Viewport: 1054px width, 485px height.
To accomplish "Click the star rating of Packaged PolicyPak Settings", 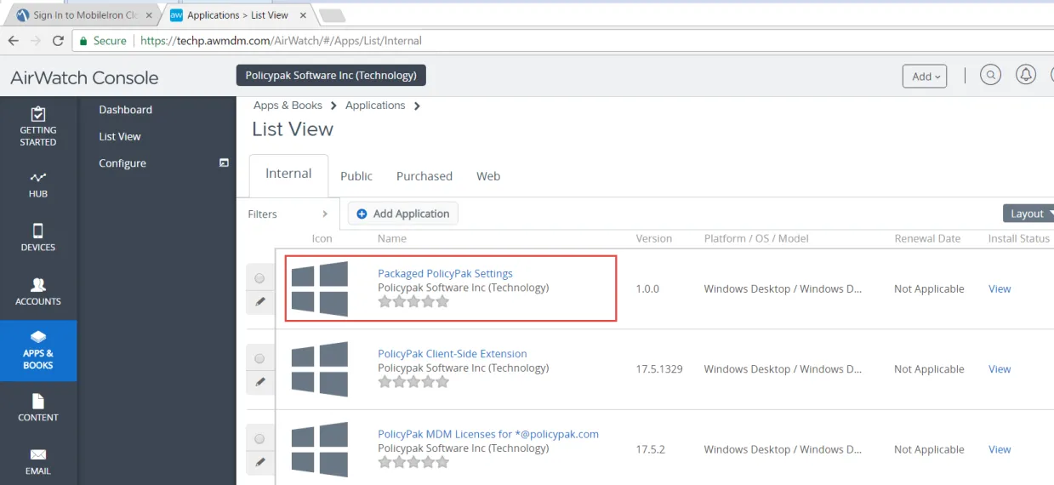I will [x=413, y=301].
